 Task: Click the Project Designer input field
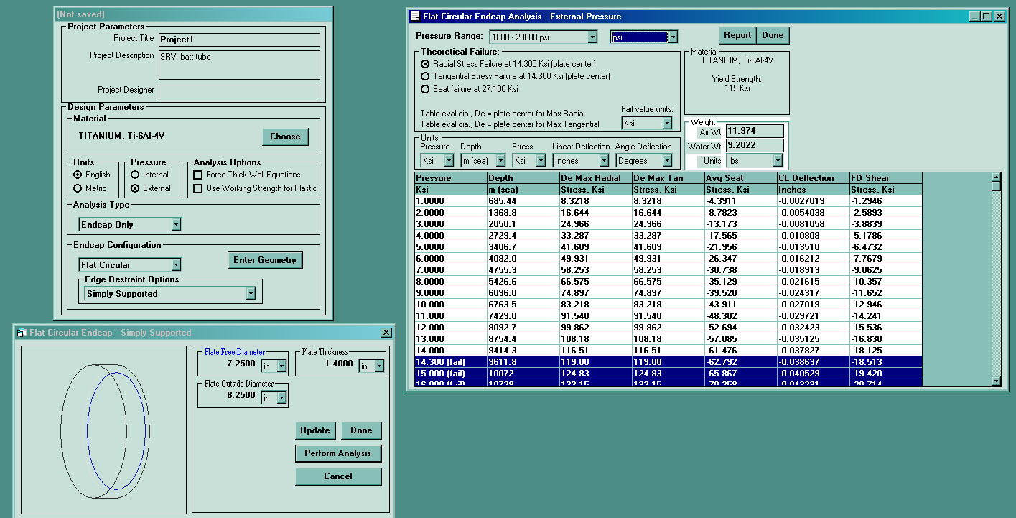(239, 91)
